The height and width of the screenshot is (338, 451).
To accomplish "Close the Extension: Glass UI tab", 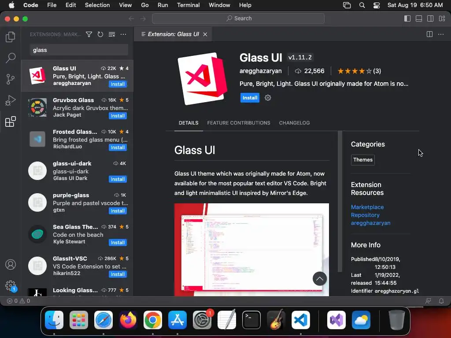I will coord(205,34).
